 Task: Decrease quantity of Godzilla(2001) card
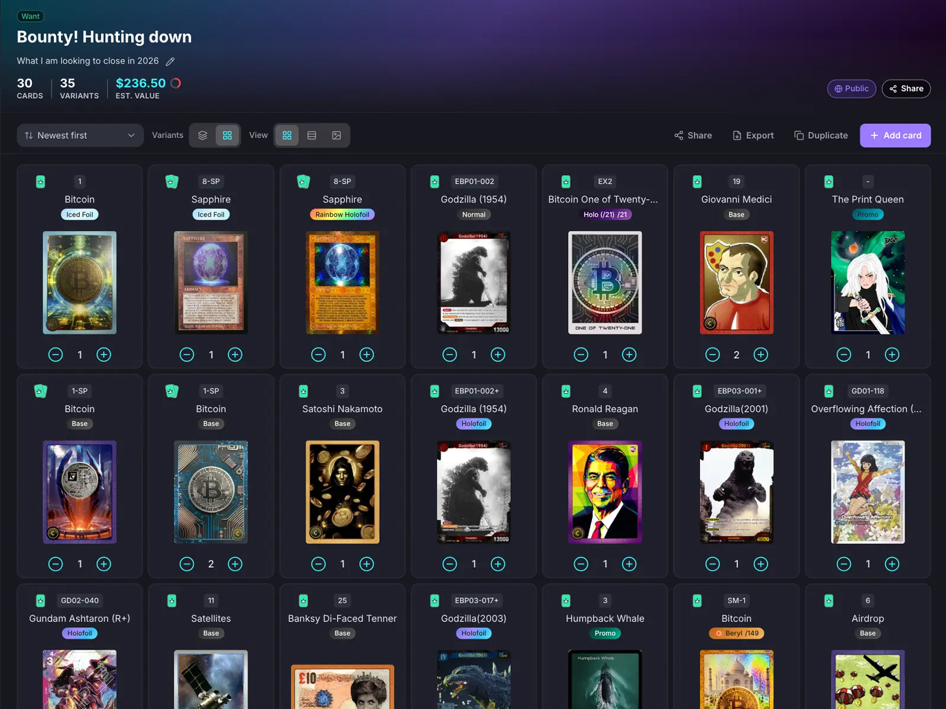[x=712, y=564]
